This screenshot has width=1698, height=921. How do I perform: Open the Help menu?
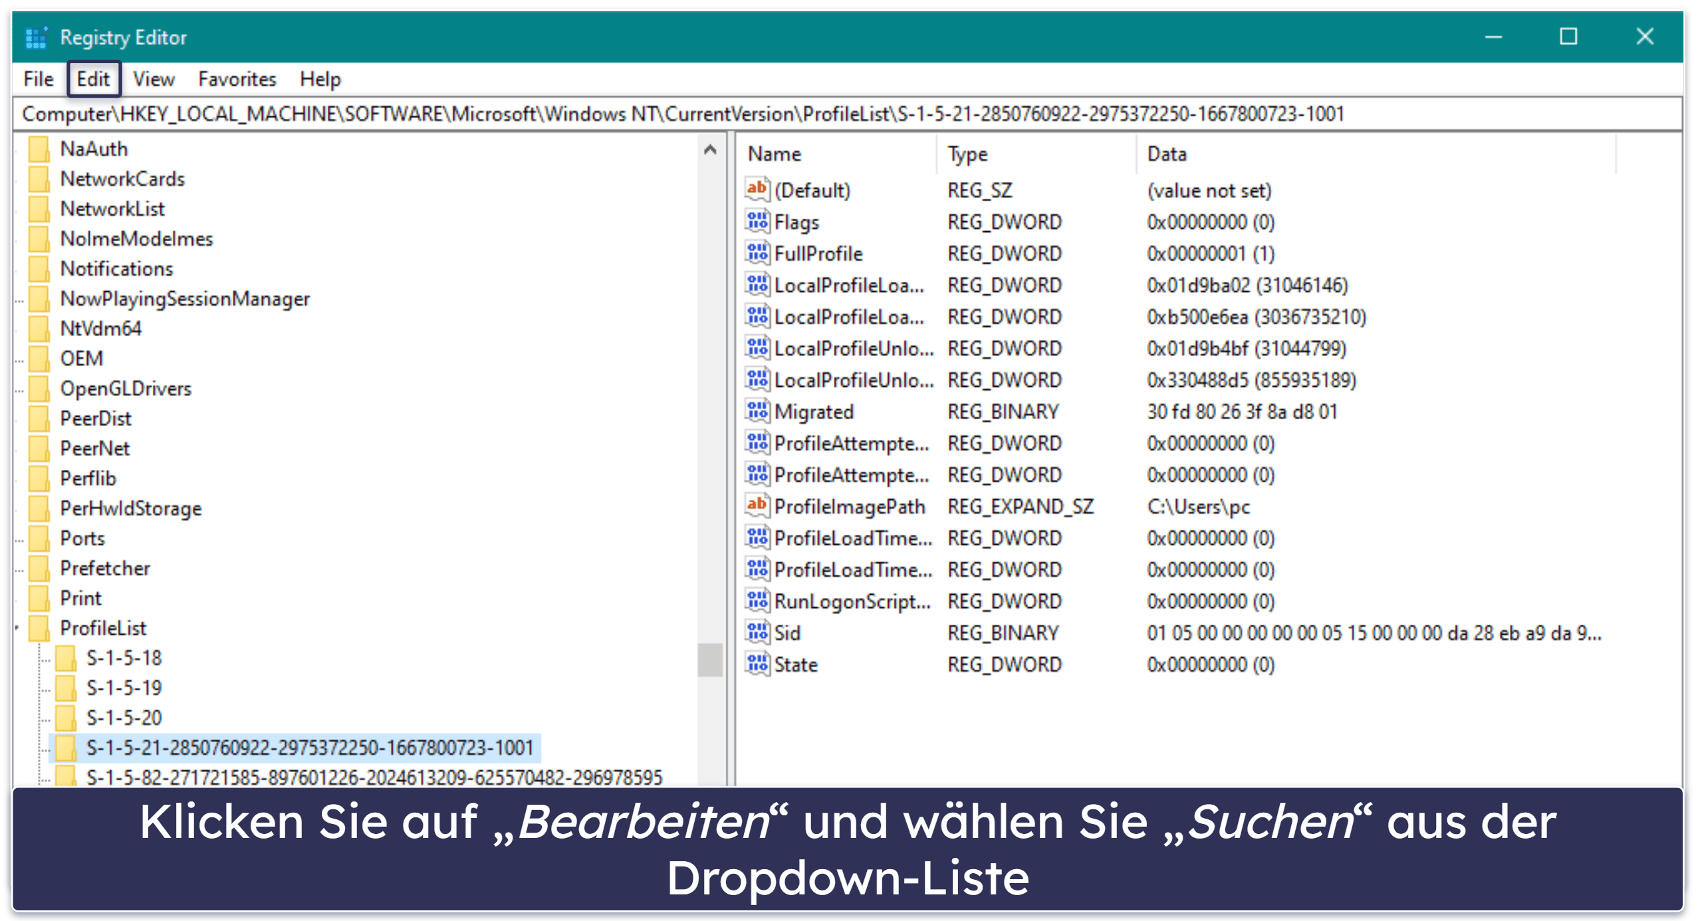point(320,79)
